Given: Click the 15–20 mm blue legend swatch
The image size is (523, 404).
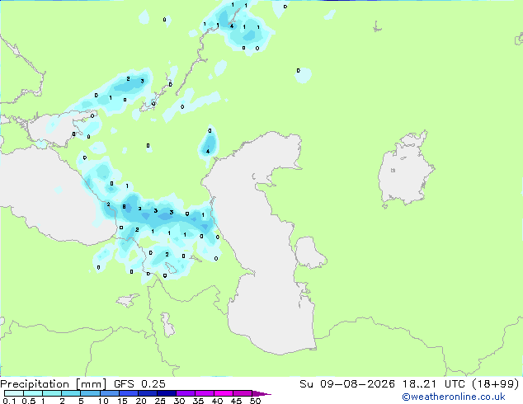Looking at the screenshot, I should coord(129,393).
